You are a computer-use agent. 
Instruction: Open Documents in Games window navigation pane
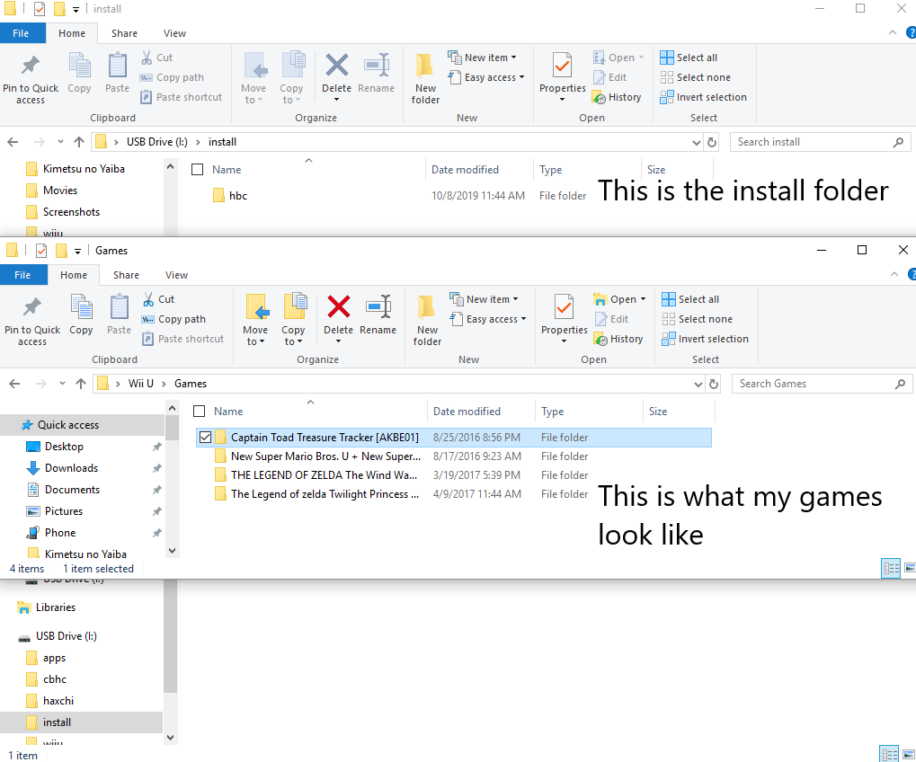[72, 490]
